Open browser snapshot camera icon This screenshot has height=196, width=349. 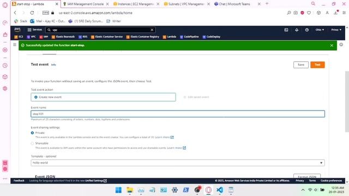(x=296, y=13)
